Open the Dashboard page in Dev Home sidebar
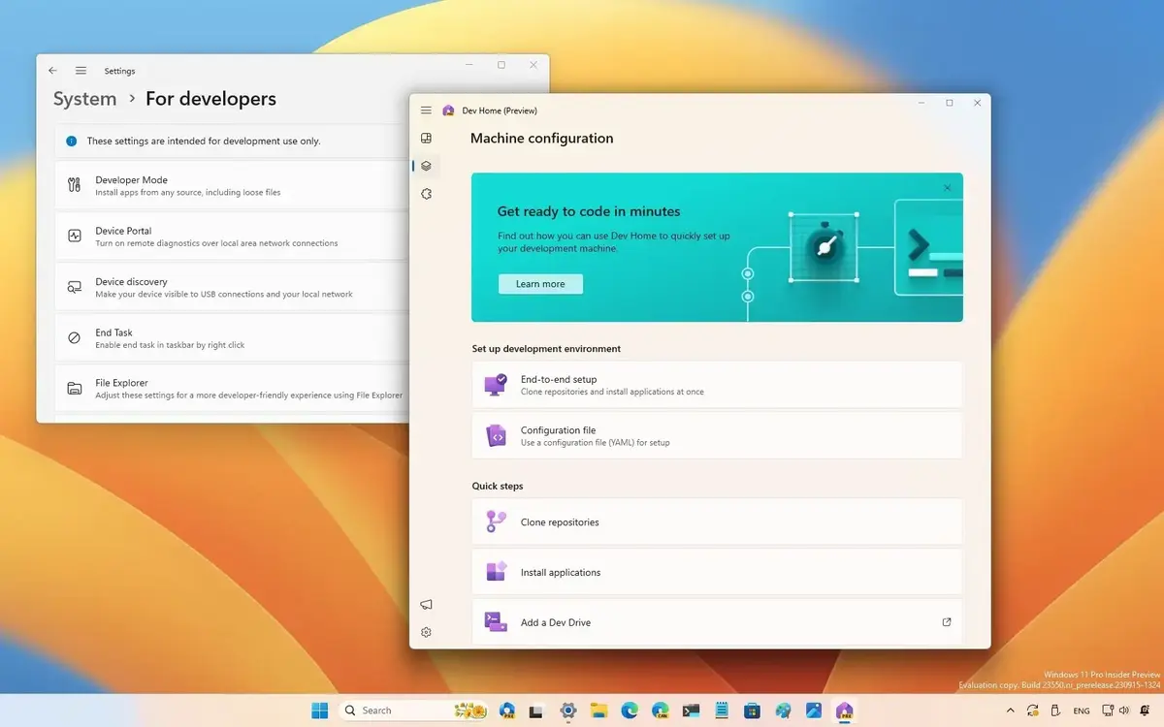The height and width of the screenshot is (727, 1164). click(426, 139)
